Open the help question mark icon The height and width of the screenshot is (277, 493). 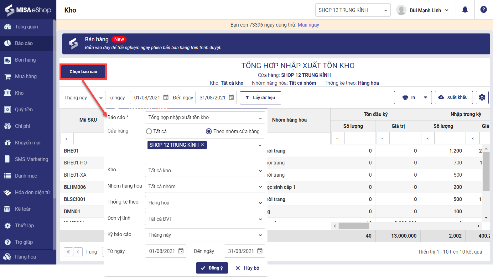(x=484, y=9)
